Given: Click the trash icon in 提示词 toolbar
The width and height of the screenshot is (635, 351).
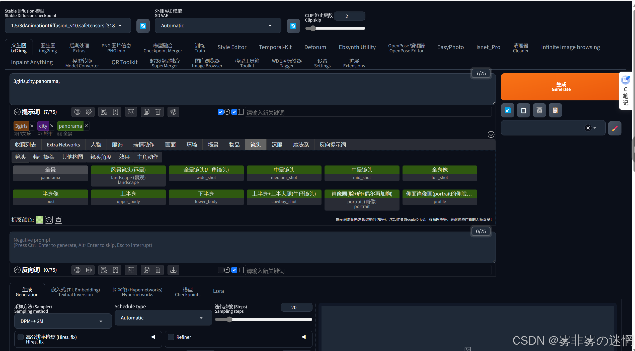Looking at the screenshot, I should tap(158, 112).
